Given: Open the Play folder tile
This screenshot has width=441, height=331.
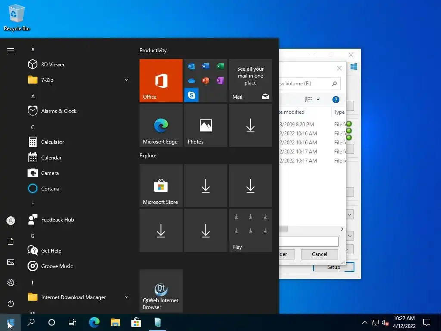Looking at the screenshot, I should click(x=251, y=231).
